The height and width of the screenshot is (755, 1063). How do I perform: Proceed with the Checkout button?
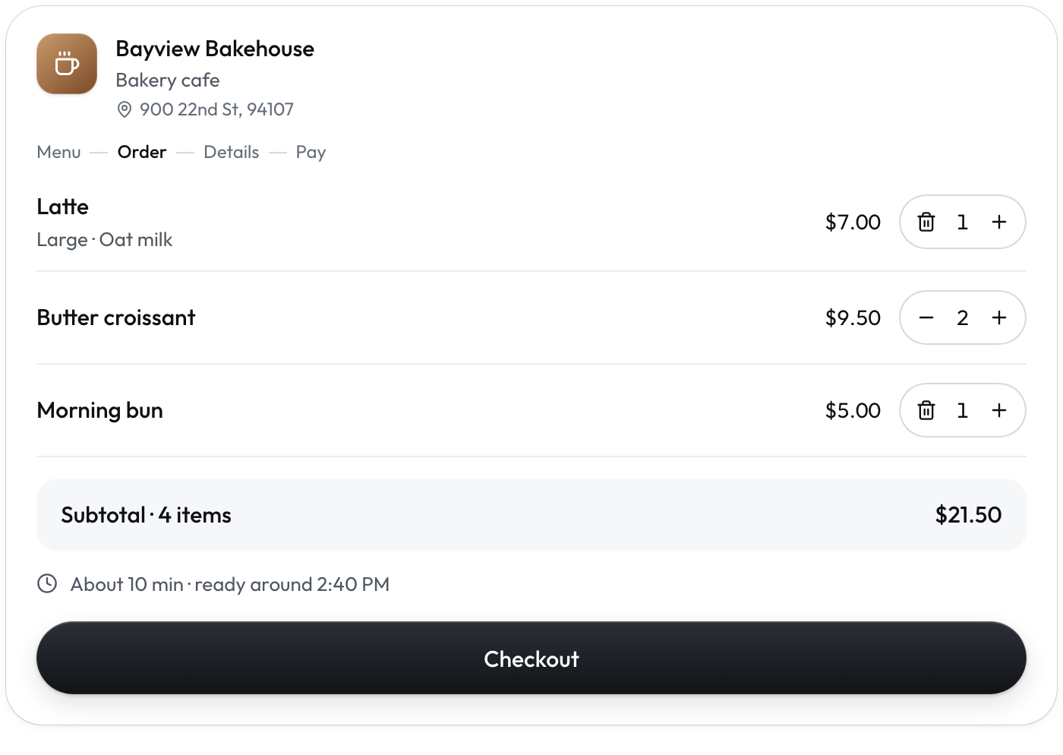(x=531, y=658)
